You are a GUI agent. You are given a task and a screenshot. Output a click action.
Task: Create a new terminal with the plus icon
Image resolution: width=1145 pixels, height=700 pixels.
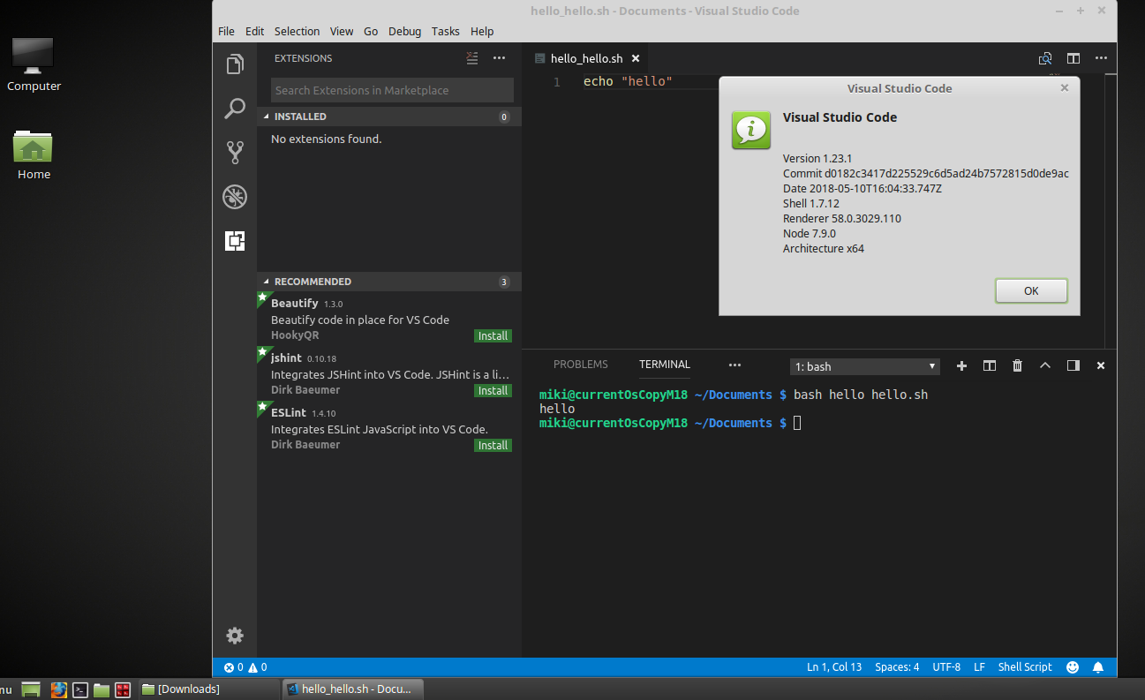(961, 365)
